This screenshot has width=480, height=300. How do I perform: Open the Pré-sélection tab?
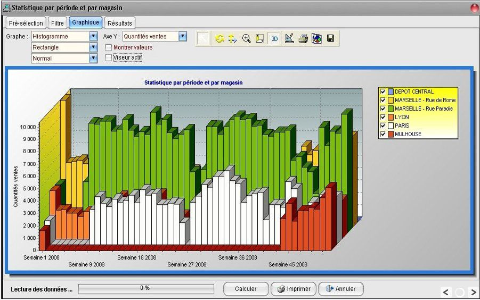point(26,23)
